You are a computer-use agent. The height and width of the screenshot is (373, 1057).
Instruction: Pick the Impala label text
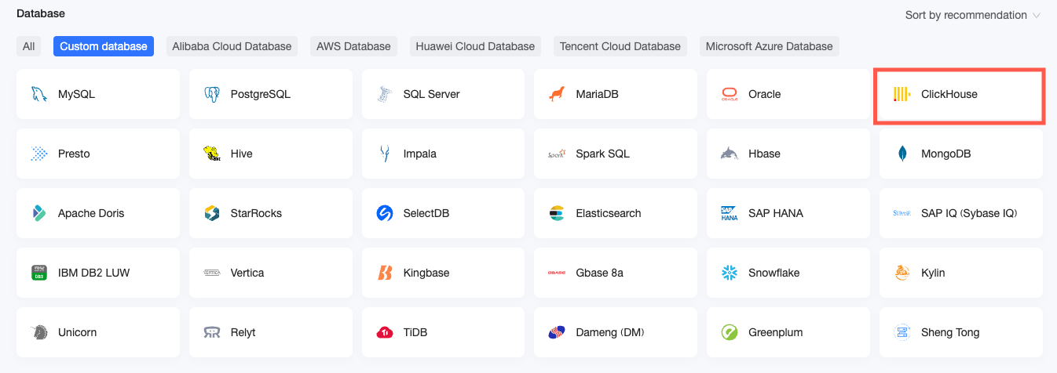420,154
